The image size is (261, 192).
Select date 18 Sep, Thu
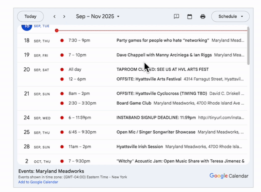point(37,40)
